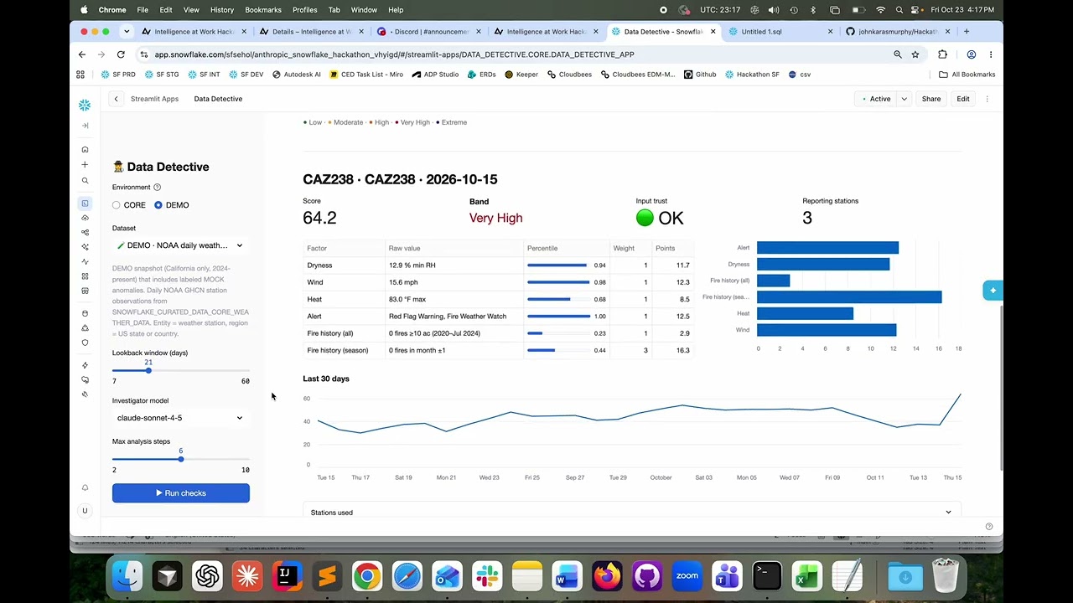Go back using the Streamlit breadcrumb arrow

click(116, 99)
